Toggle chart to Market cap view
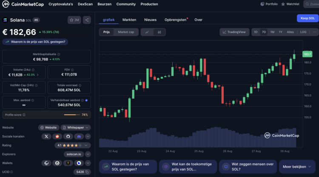The width and height of the screenshot is (319, 177). [x=126, y=32]
